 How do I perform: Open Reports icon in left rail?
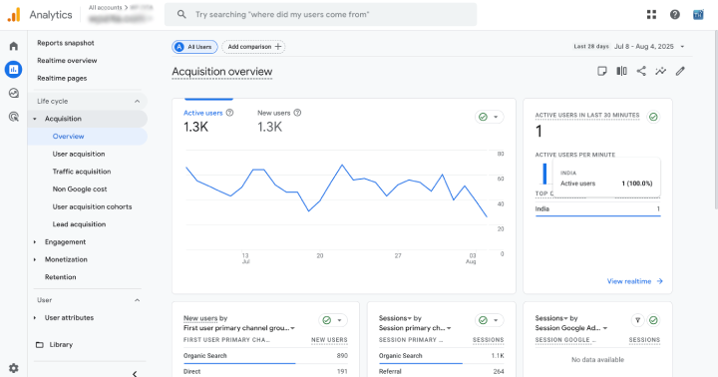[x=14, y=69]
